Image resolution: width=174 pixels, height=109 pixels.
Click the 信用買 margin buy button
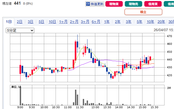pos(152,4)
